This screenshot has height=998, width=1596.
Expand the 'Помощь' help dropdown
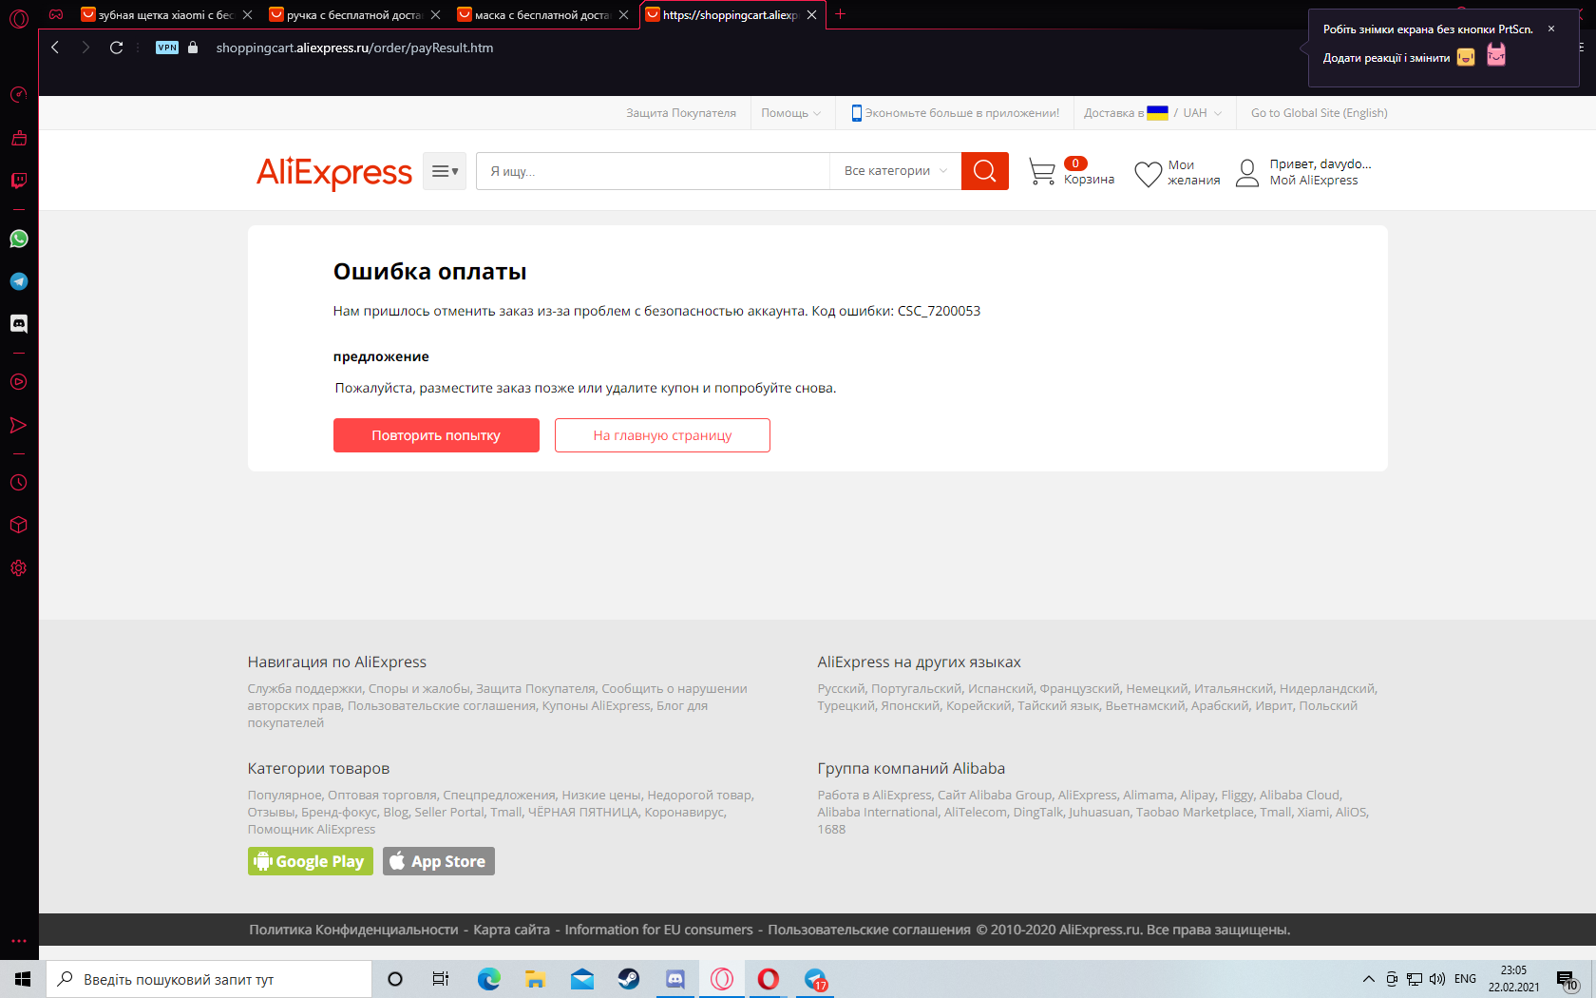(x=791, y=113)
